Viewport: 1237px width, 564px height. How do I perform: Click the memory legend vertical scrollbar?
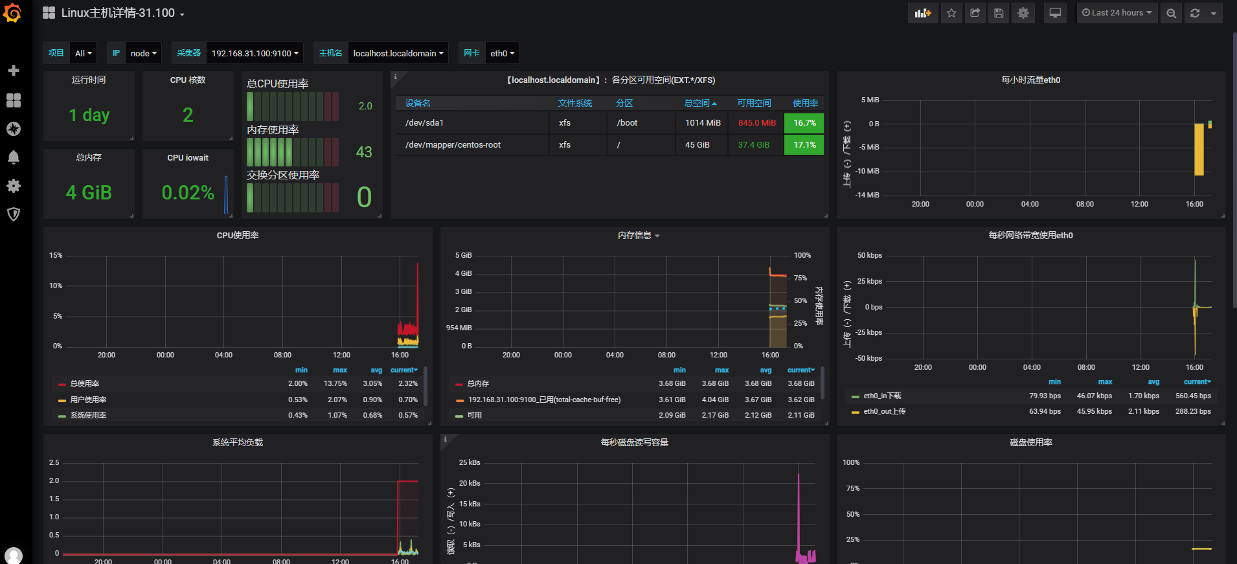(822, 384)
